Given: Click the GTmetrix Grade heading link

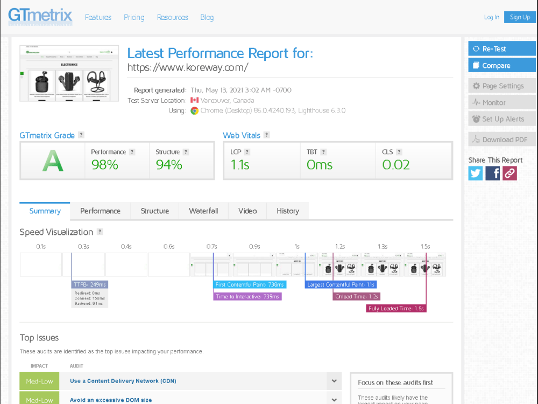Looking at the screenshot, I should pos(47,135).
